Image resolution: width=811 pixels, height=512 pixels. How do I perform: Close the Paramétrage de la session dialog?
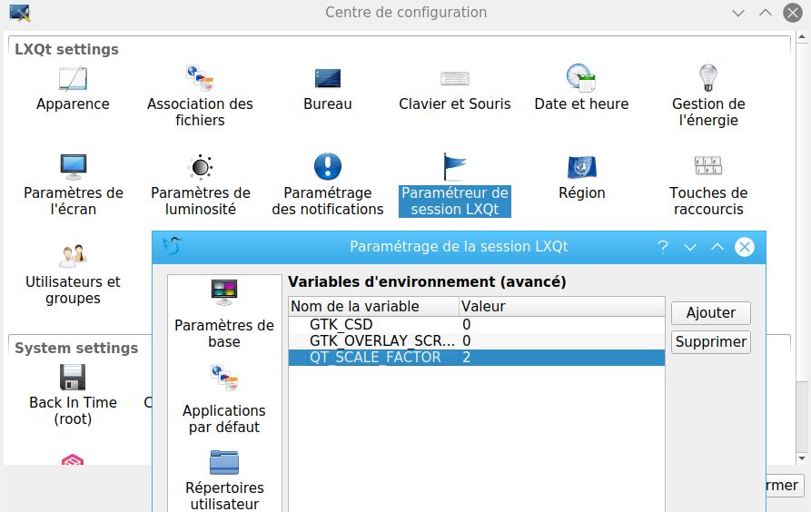745,247
